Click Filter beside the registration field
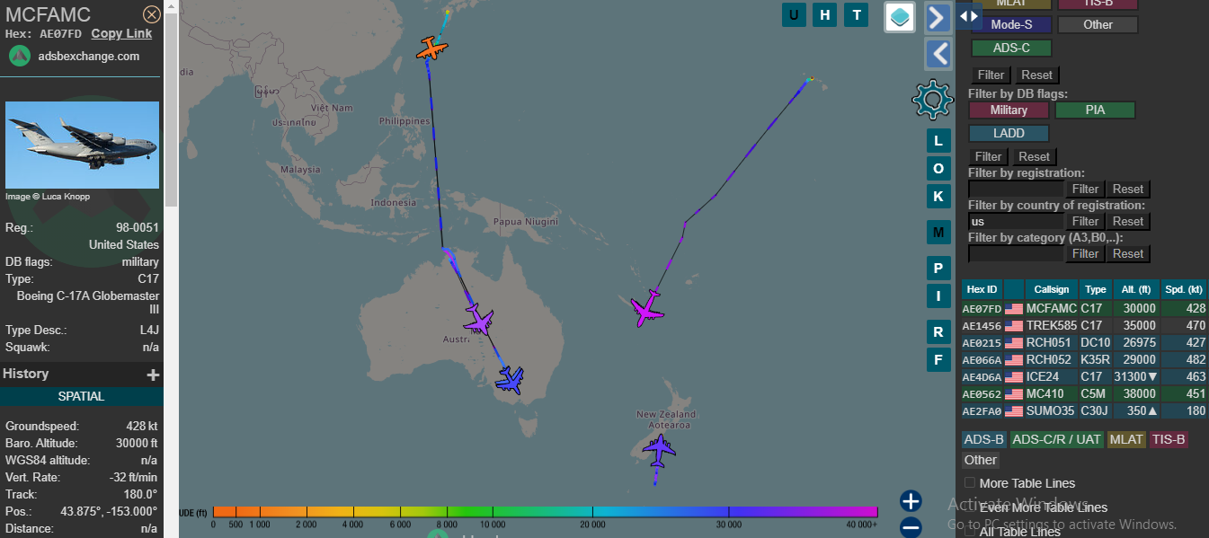The width and height of the screenshot is (1209, 538). (x=1085, y=189)
